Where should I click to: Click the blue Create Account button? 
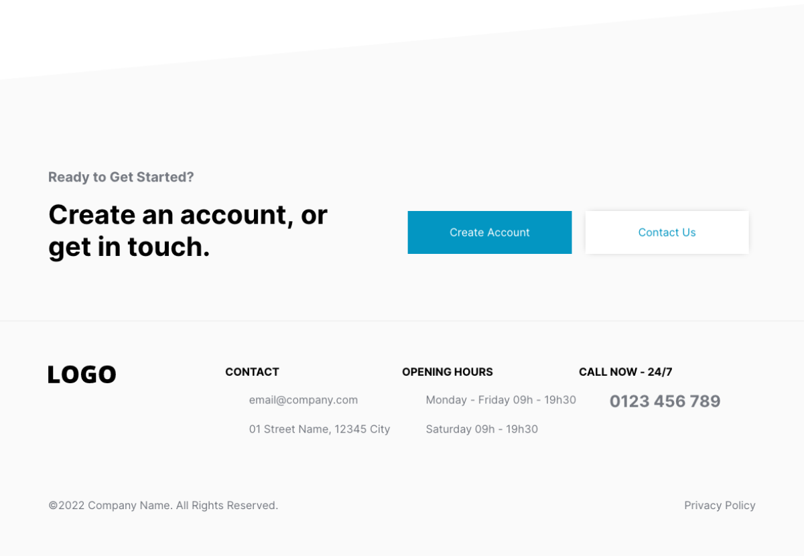tap(490, 232)
